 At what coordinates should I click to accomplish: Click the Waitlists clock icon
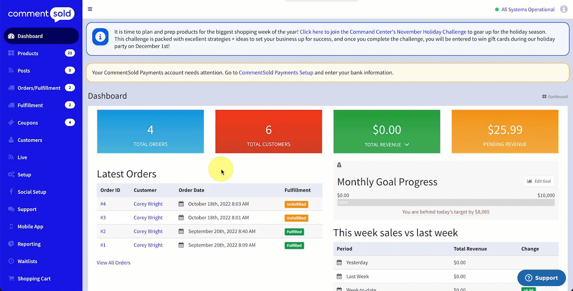coord(11,261)
